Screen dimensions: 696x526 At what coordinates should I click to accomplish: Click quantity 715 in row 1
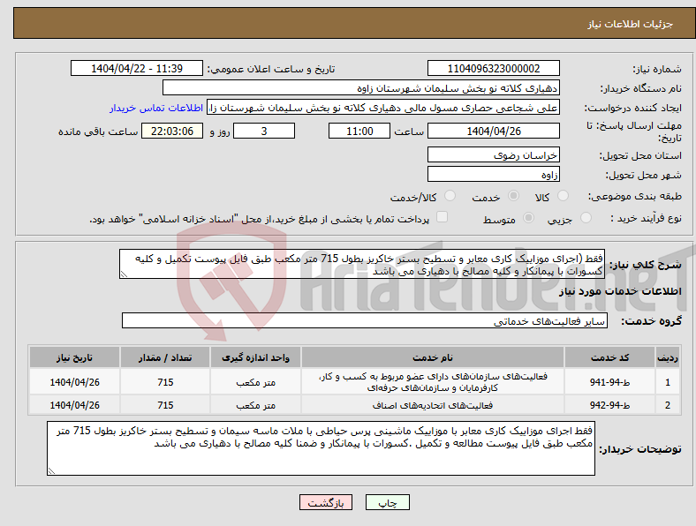[x=165, y=382]
